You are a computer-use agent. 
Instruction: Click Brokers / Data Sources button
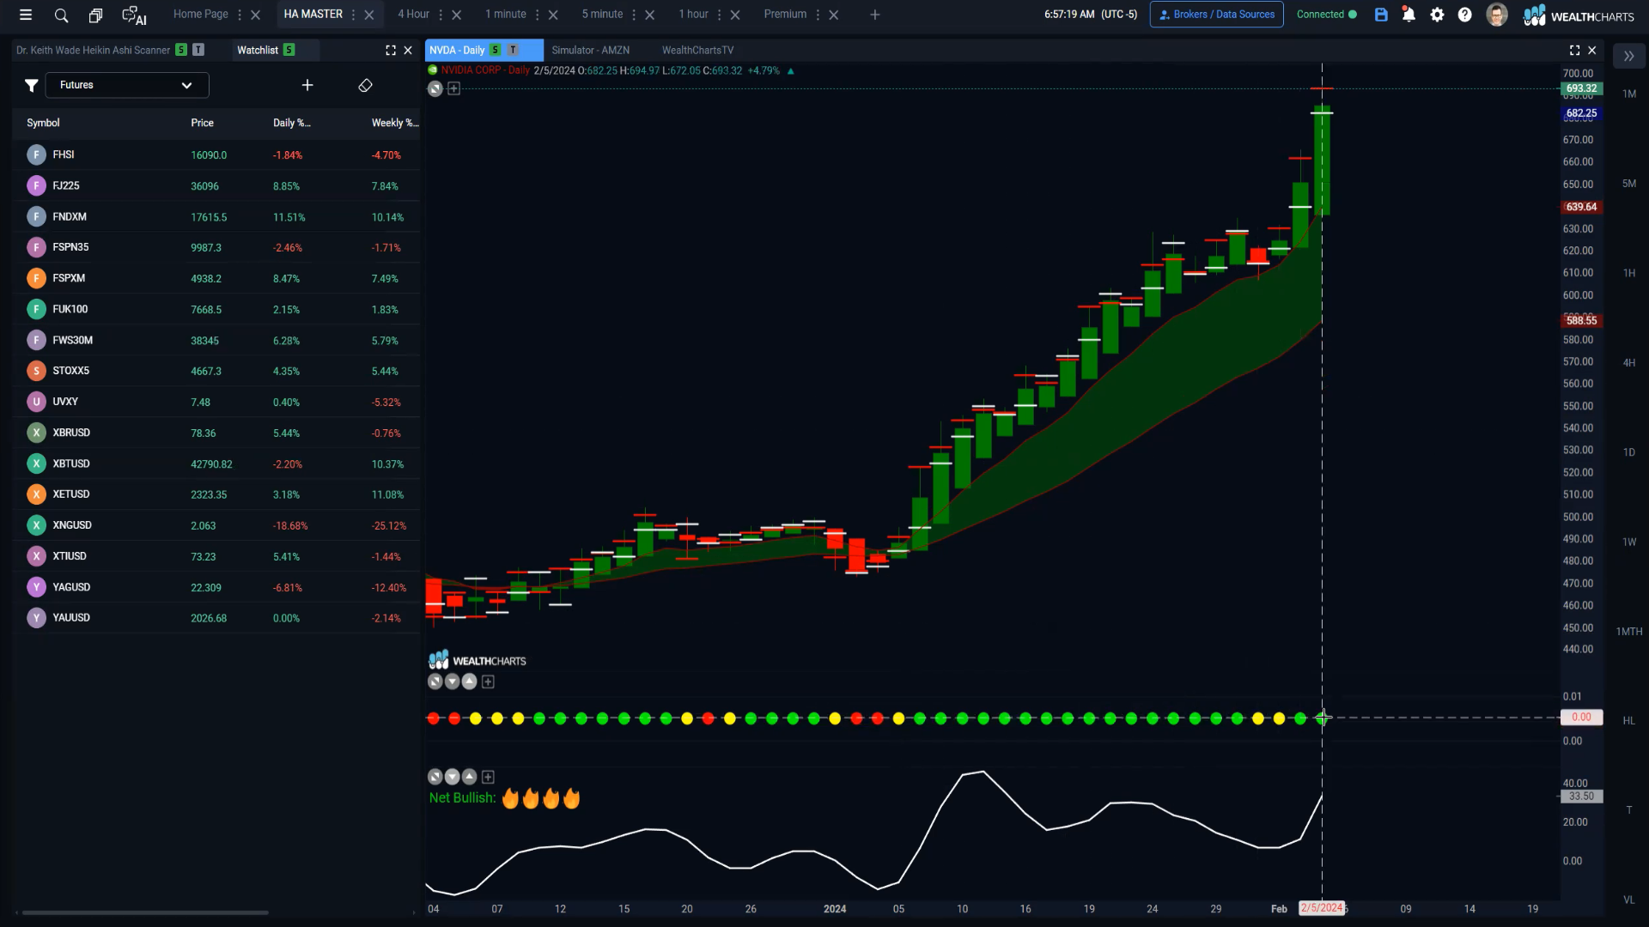pyautogui.click(x=1216, y=15)
